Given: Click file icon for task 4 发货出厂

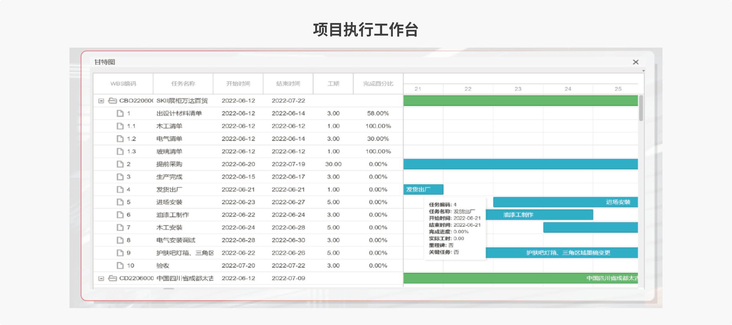Looking at the screenshot, I should click(x=120, y=190).
